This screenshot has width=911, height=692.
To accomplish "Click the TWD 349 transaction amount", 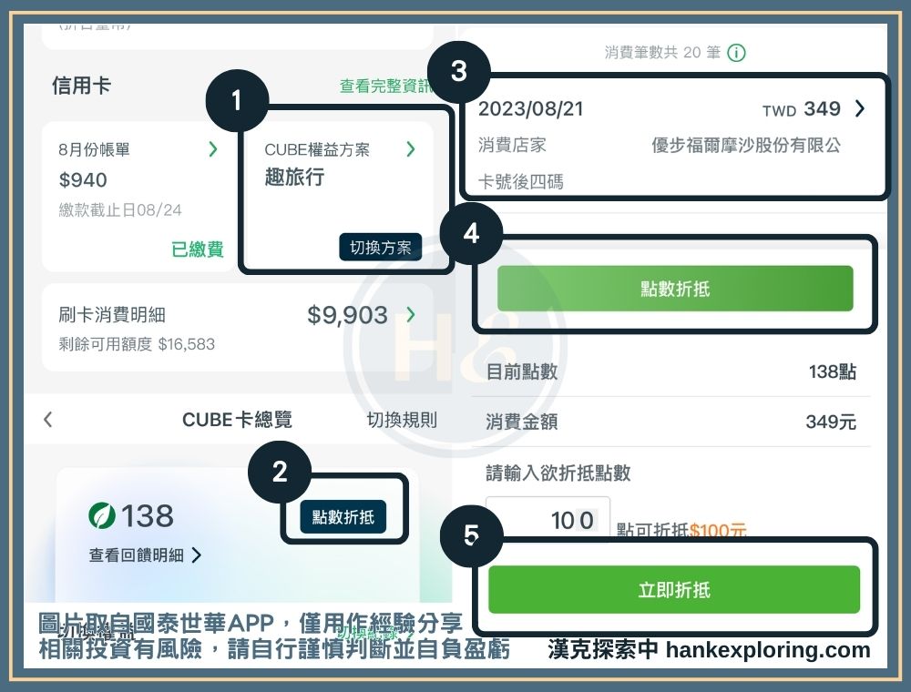I will (x=802, y=108).
